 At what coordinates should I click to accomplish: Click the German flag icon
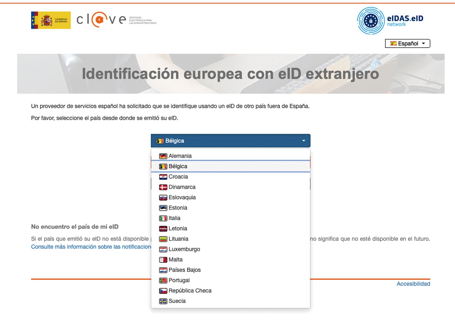(163, 156)
